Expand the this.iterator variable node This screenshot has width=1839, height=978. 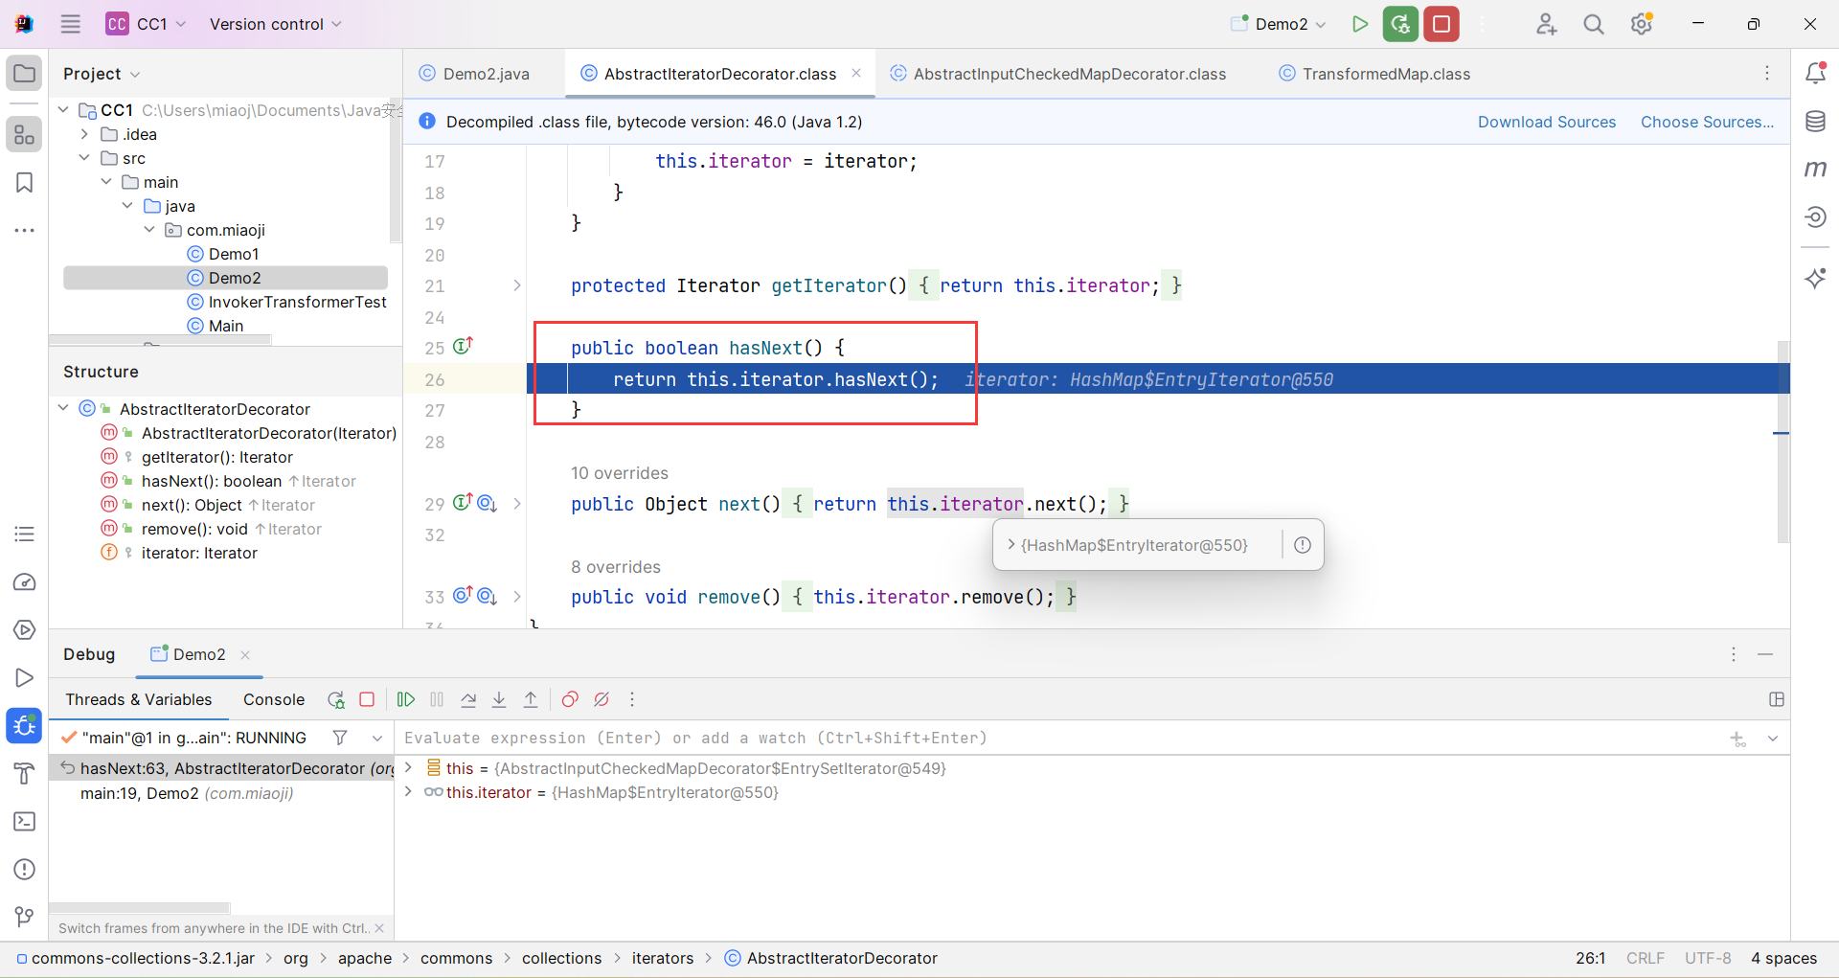(409, 792)
